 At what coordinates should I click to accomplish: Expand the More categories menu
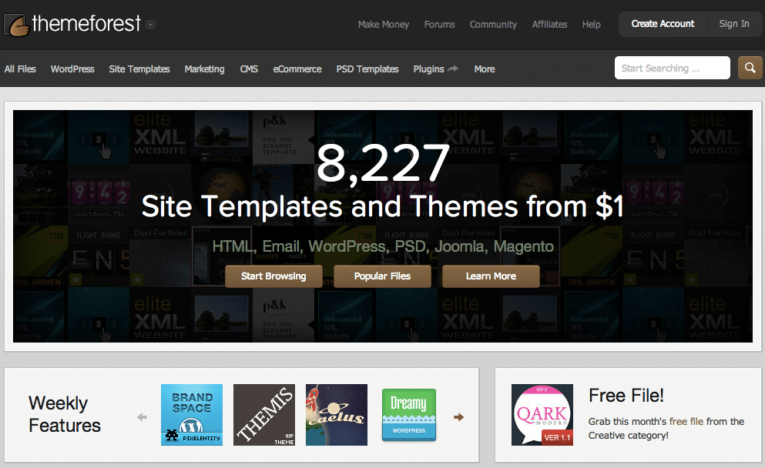tap(485, 69)
